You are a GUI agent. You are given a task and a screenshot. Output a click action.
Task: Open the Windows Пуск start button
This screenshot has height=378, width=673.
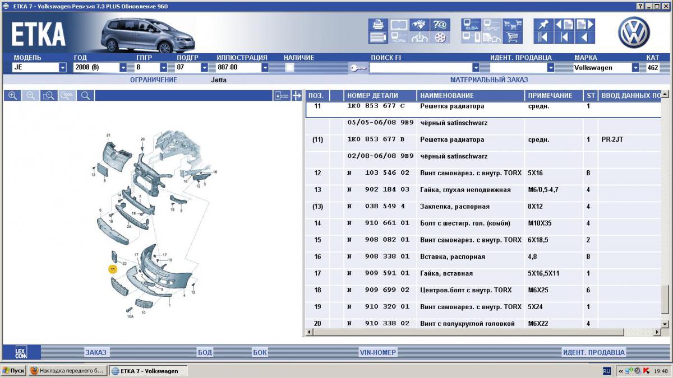point(13,371)
